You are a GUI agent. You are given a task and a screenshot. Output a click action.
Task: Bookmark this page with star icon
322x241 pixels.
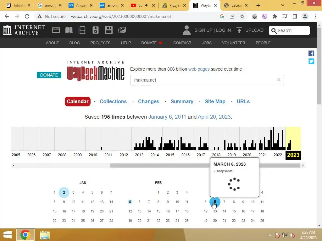click(242, 16)
